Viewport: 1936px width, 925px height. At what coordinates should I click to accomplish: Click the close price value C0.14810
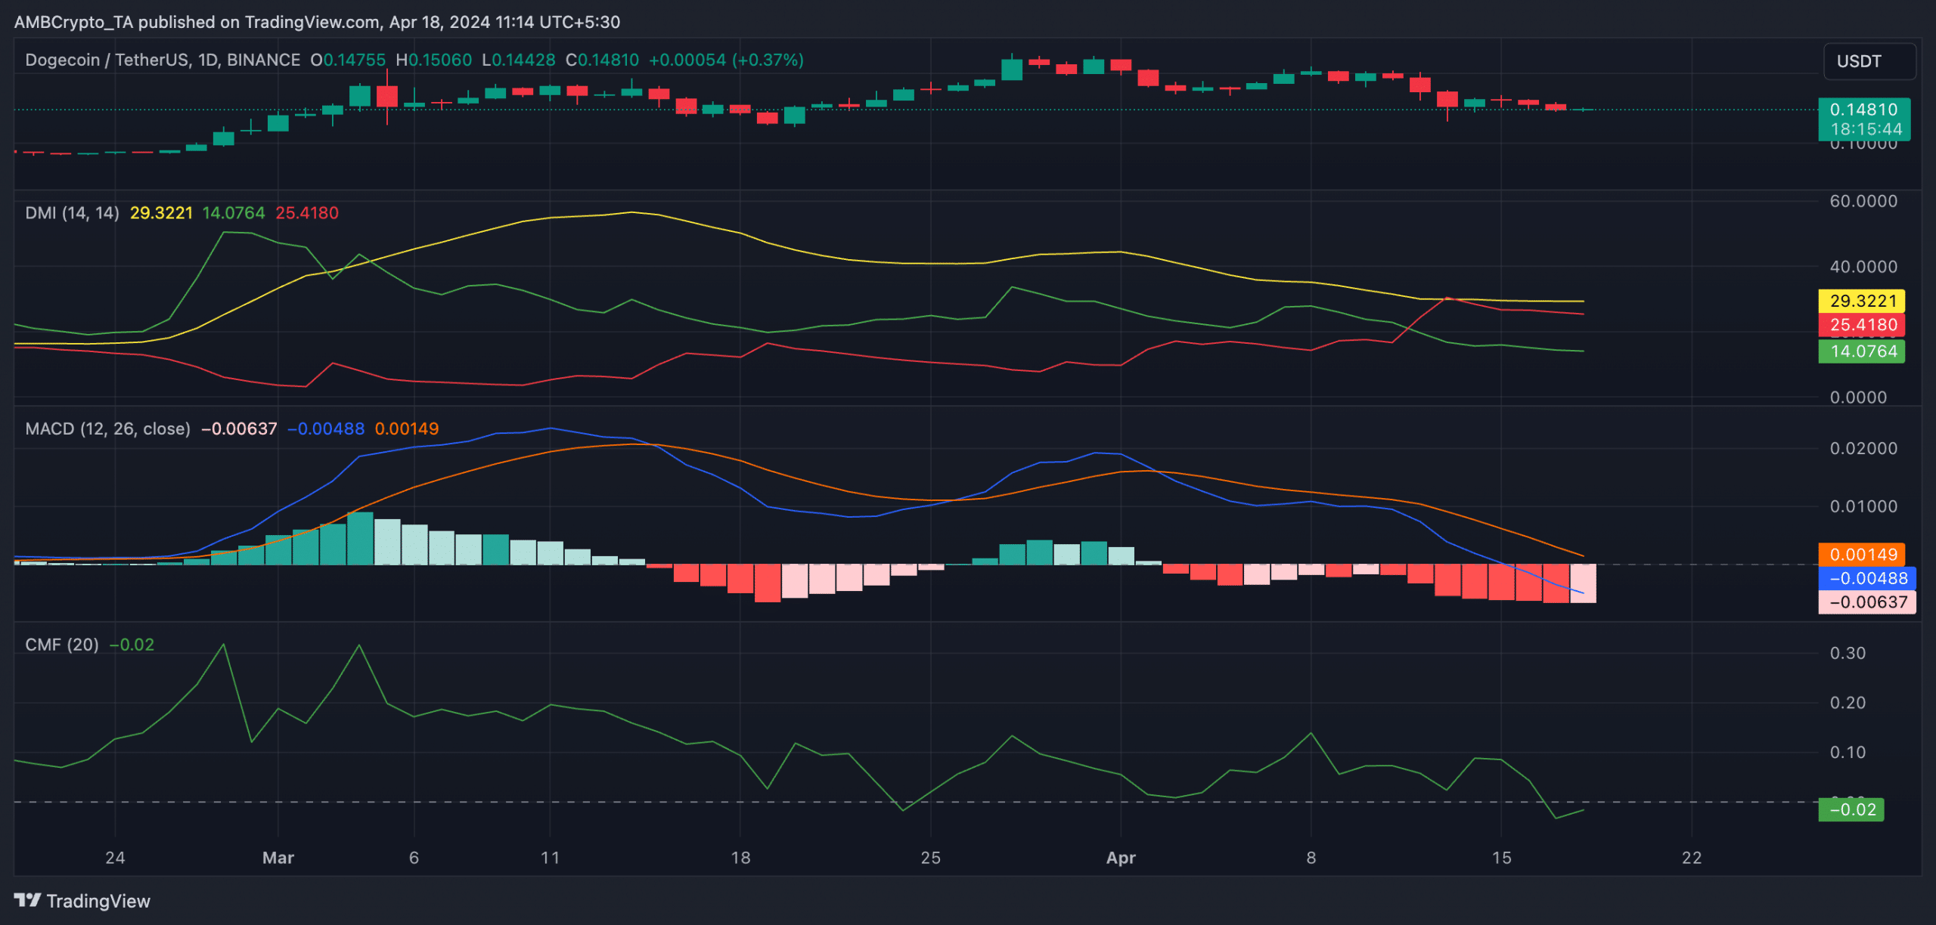click(603, 60)
